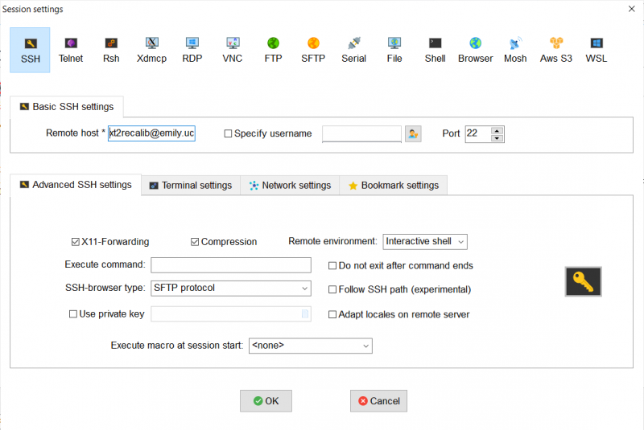The image size is (644, 430).
Task: Open the Advanced SSH settings tab
Action: 76,185
